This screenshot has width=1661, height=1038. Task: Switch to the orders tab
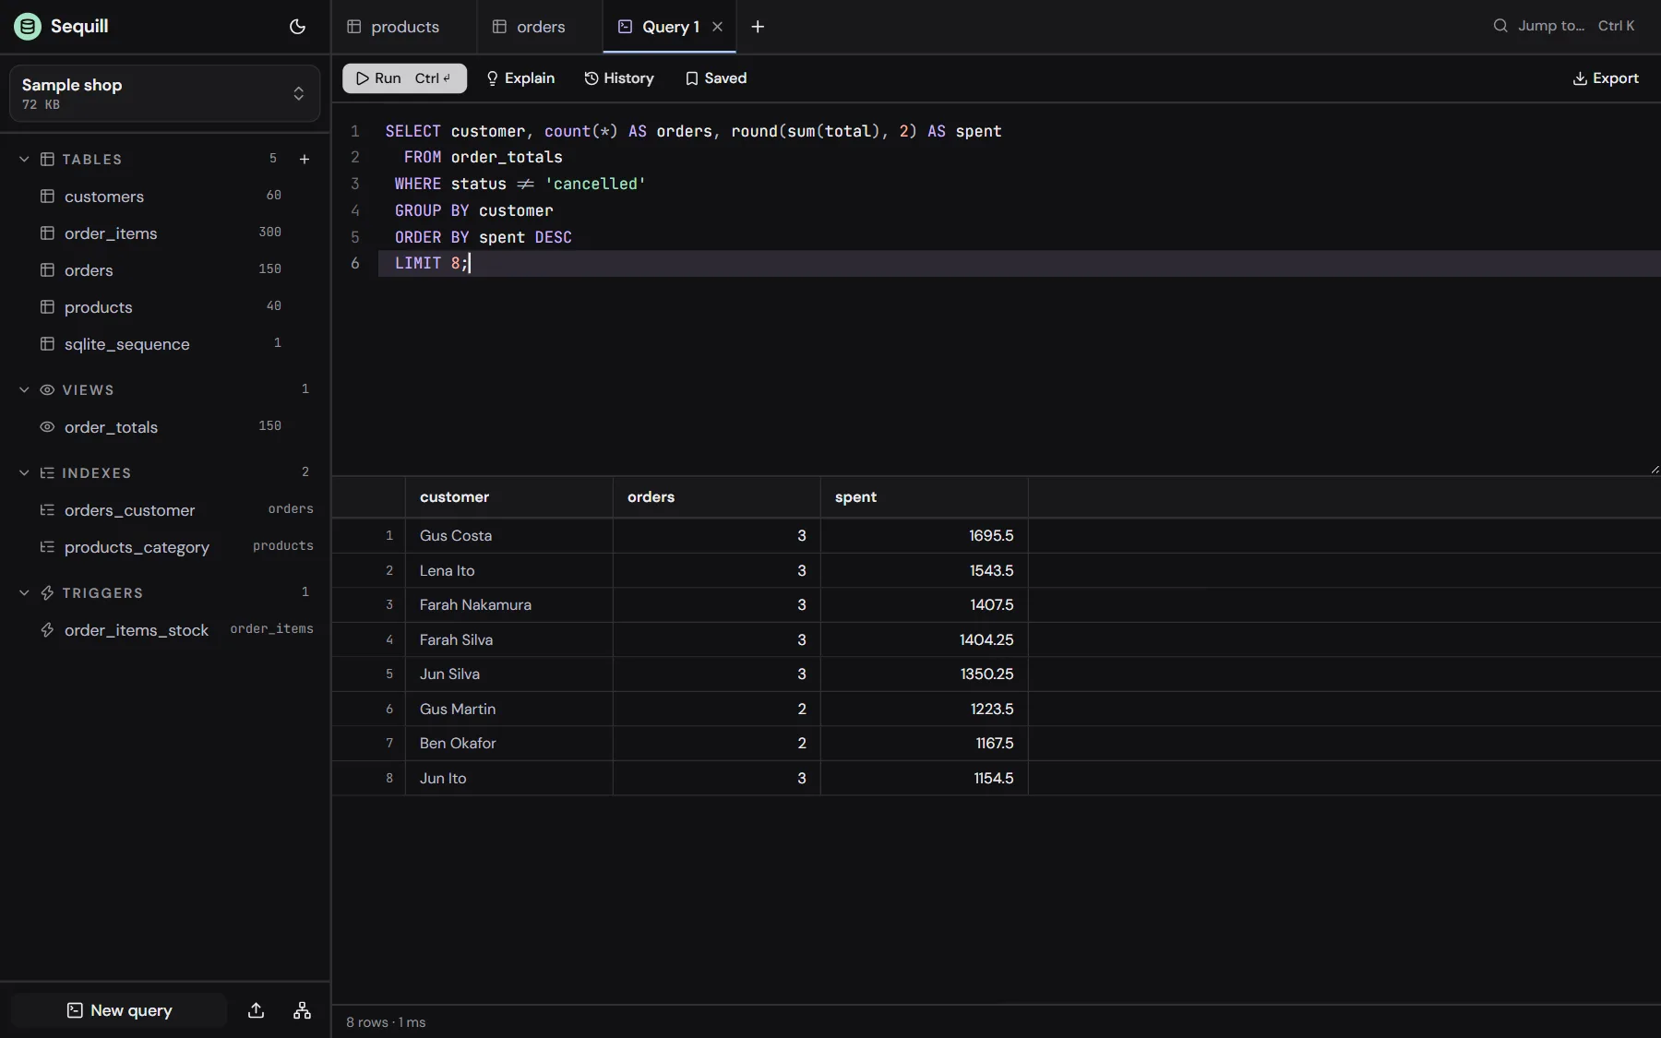[x=540, y=27]
